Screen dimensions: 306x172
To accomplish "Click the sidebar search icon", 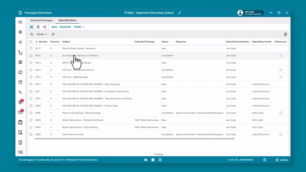I will [x=20, y=92].
